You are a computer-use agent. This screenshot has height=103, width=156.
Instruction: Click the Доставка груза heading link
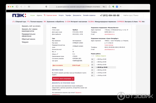click(x=57, y=70)
